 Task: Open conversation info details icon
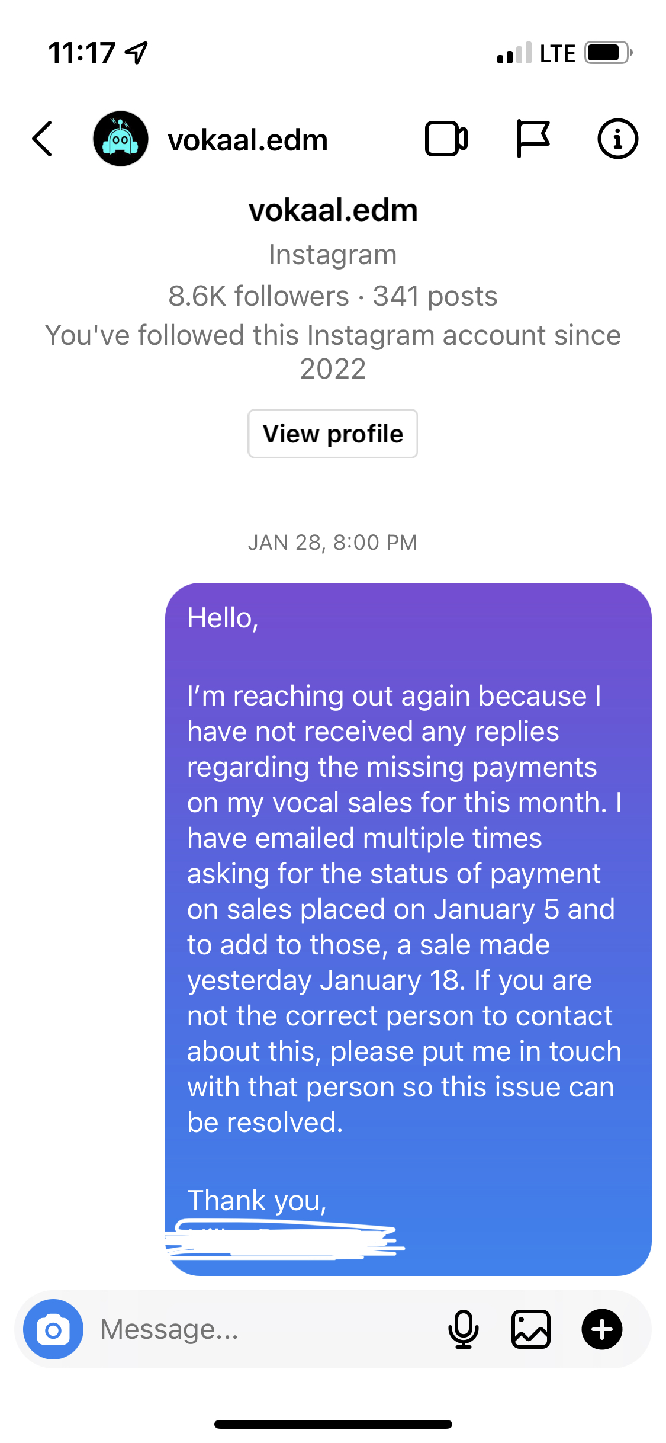click(617, 139)
